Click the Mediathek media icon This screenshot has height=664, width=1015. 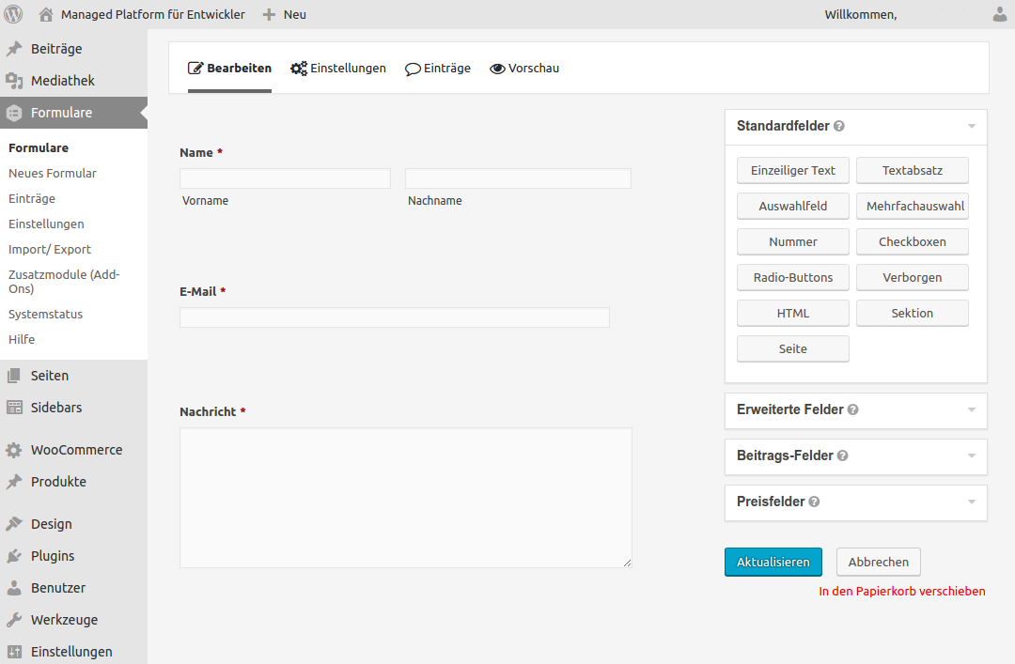tap(14, 80)
